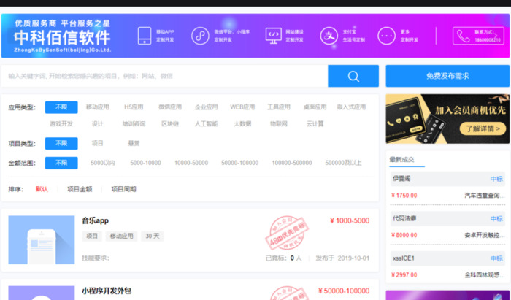Image resolution: width=511 pixels, height=300 pixels.
Task: Choose the 100000-500000 amount range
Action: 292,163
